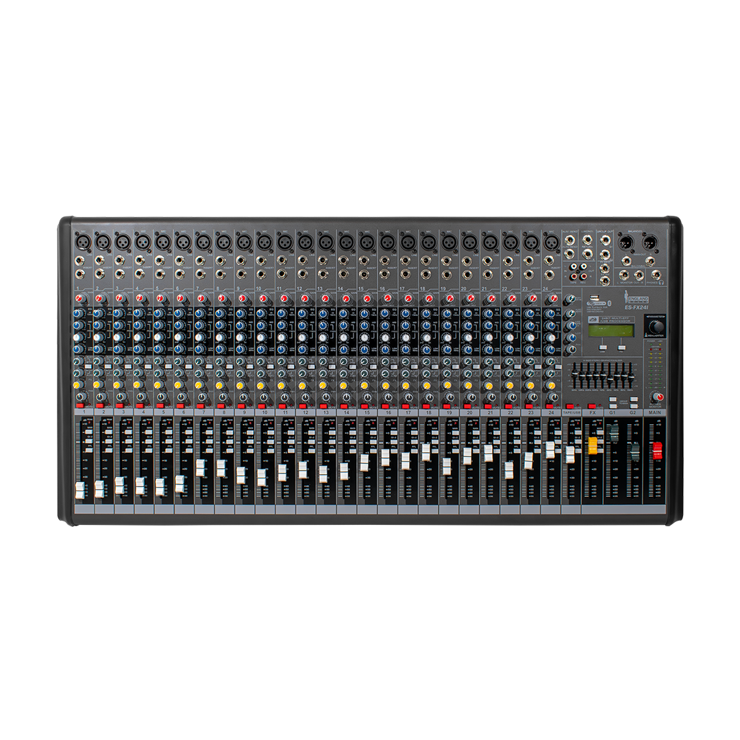Click the top AUX1 send jack
The height and width of the screenshot is (740, 740).
569,240
